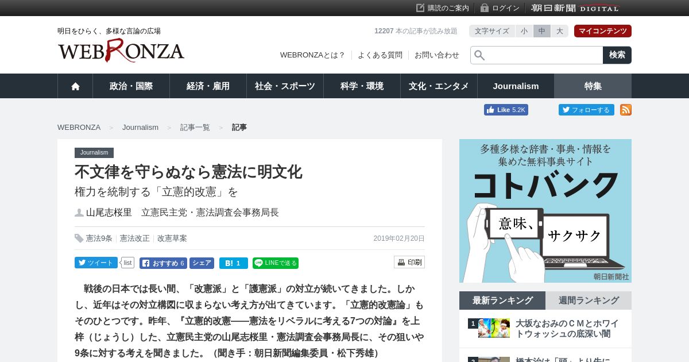689x362 pixels.
Task: Share on Facebook with シェア
Action: click(x=202, y=263)
